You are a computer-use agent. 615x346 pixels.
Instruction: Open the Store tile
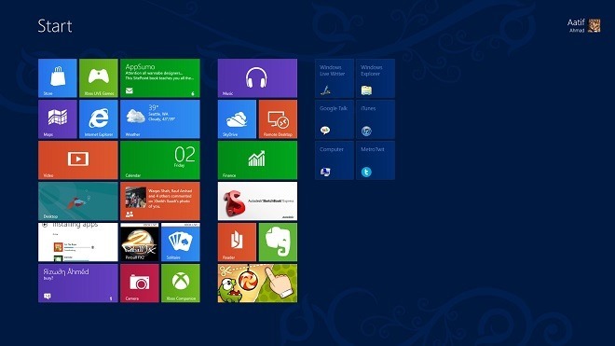(57, 78)
